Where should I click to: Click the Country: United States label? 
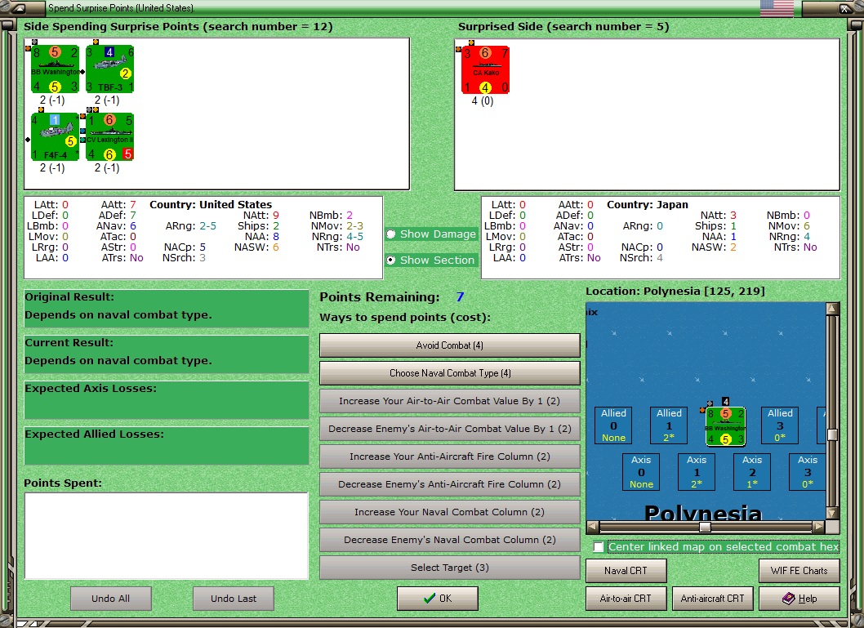211,204
